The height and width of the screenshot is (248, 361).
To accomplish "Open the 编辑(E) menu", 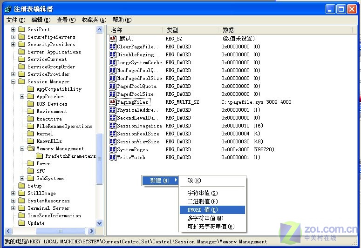I will click(41, 20).
